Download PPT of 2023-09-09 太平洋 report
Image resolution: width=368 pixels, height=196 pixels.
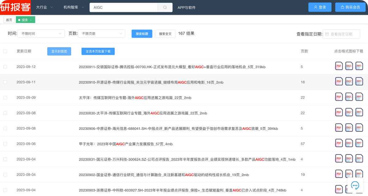click(x=359, y=97)
